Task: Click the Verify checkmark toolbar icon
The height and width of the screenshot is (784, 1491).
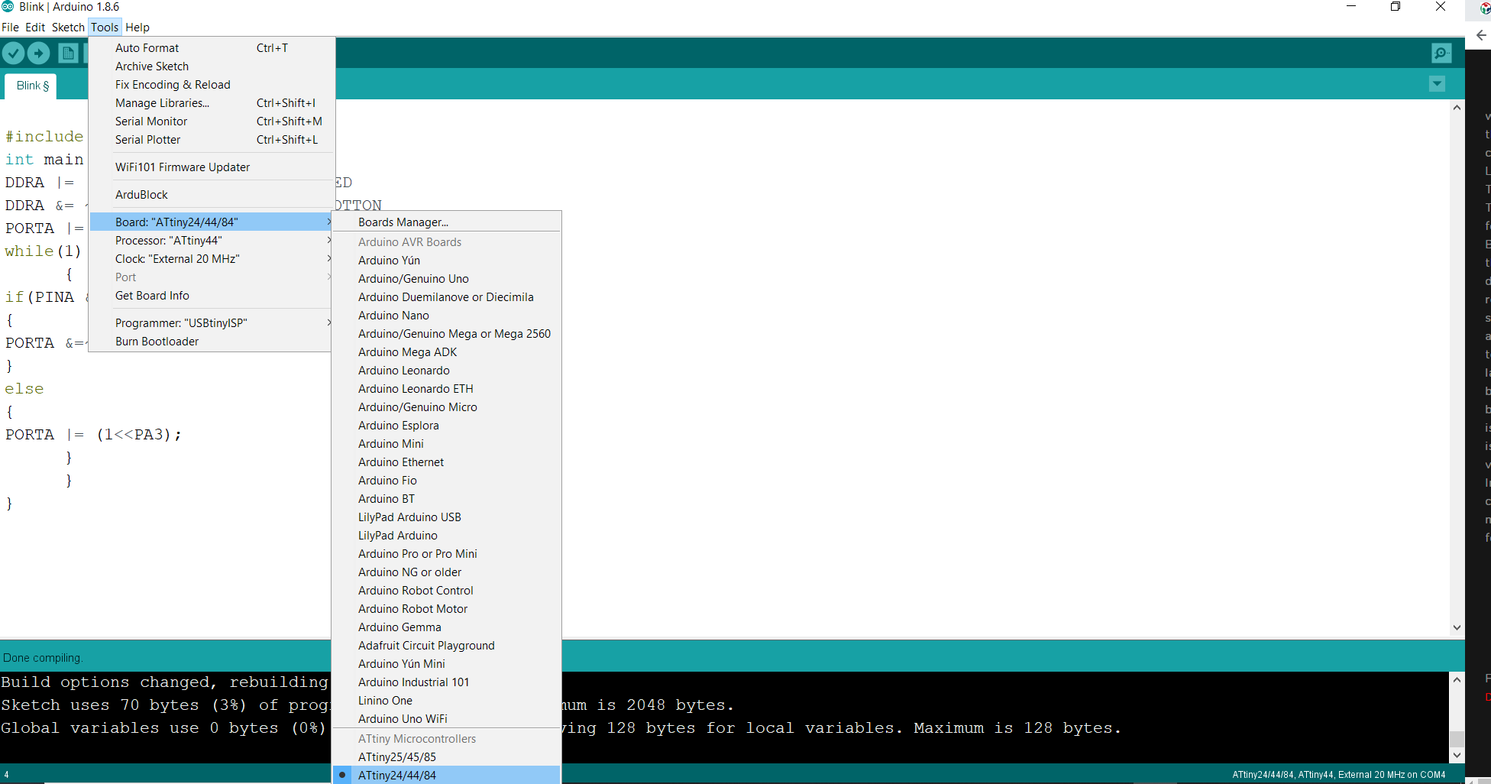Action: click(14, 53)
